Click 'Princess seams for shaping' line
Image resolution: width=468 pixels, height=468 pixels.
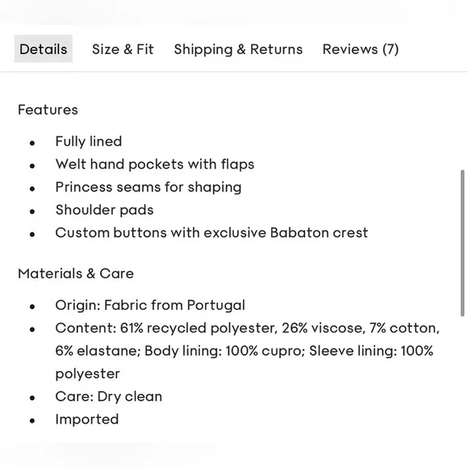[148, 187]
